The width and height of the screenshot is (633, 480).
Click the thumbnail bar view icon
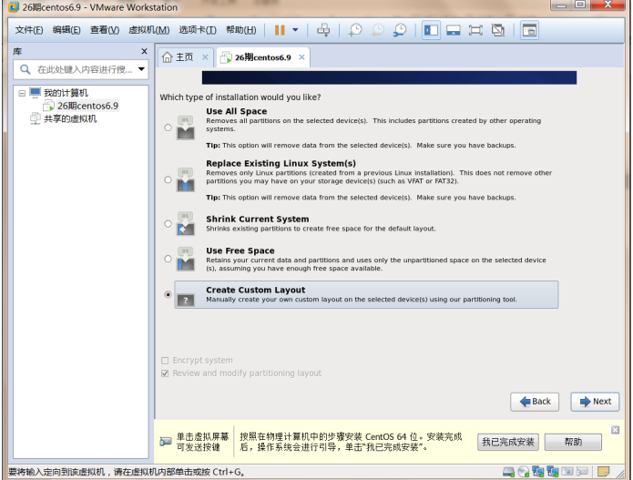coord(453,30)
